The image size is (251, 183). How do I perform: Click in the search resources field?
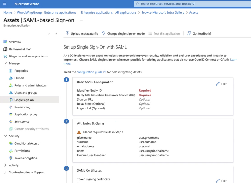tap(192, 4)
